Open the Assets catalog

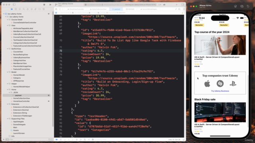click(16, 130)
